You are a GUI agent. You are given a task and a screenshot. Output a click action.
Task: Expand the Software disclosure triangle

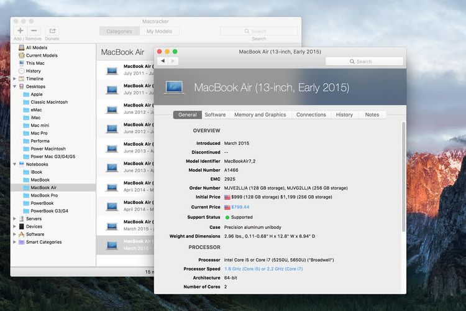click(14, 234)
